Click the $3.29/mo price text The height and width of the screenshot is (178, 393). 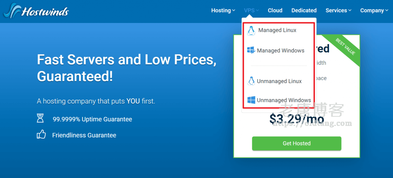(x=296, y=119)
